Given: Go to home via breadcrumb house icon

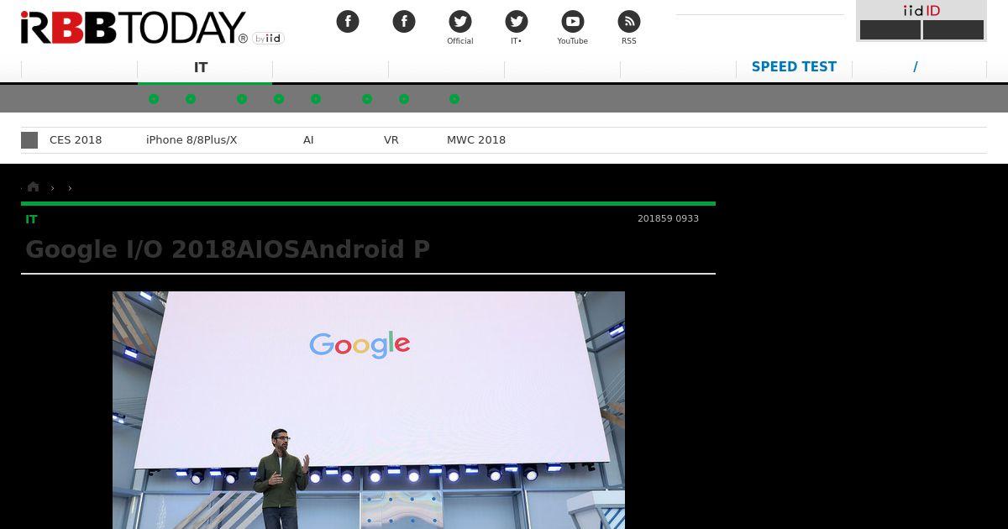Looking at the screenshot, I should [34, 187].
